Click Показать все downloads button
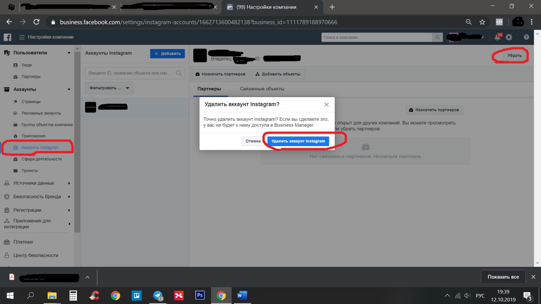This screenshot has height=304, width=541. click(x=503, y=277)
